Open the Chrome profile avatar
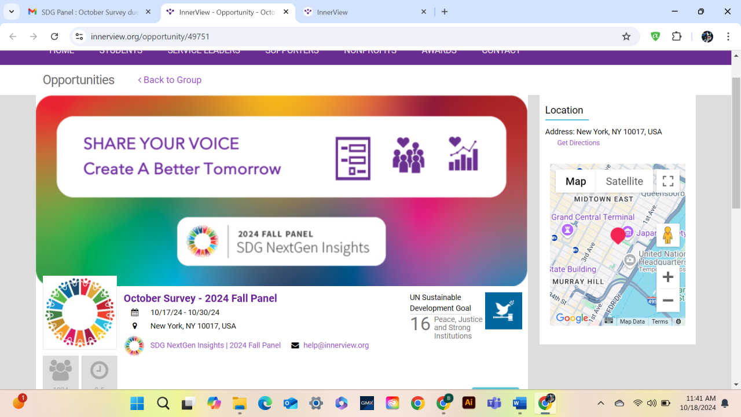Screen dimensions: 741x417 pos(707,36)
